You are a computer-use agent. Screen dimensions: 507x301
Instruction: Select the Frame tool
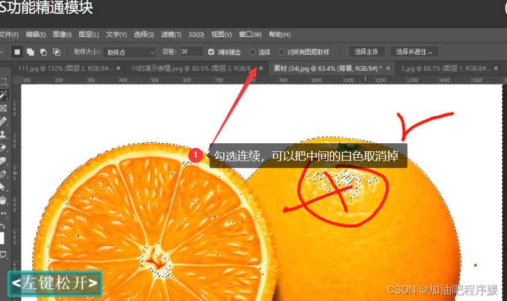tap(3, 108)
